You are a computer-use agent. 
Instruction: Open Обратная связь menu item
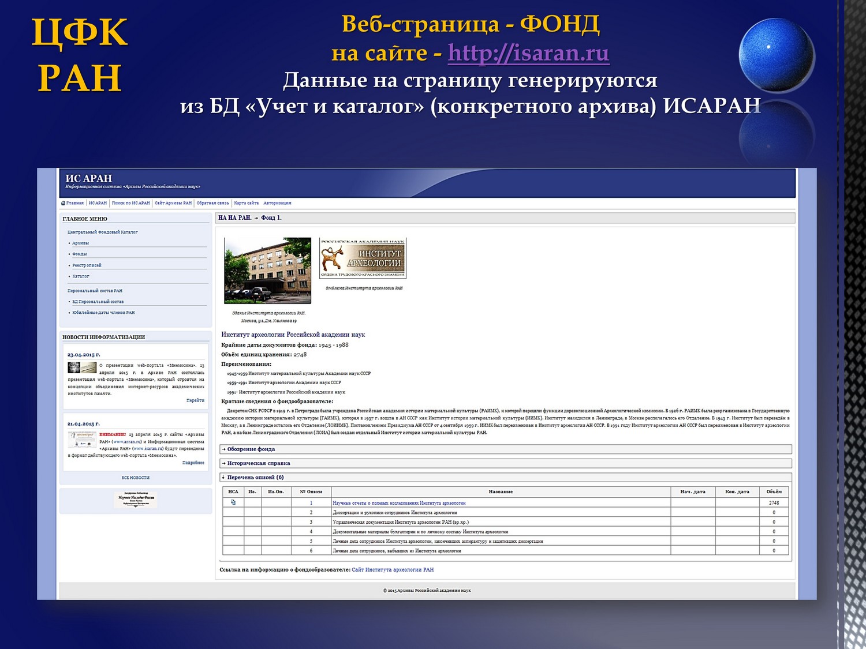212,203
